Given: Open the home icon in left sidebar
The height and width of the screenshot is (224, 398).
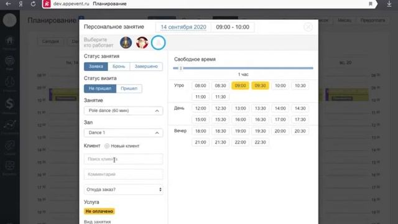Looking at the screenshot, I should 10,40.
